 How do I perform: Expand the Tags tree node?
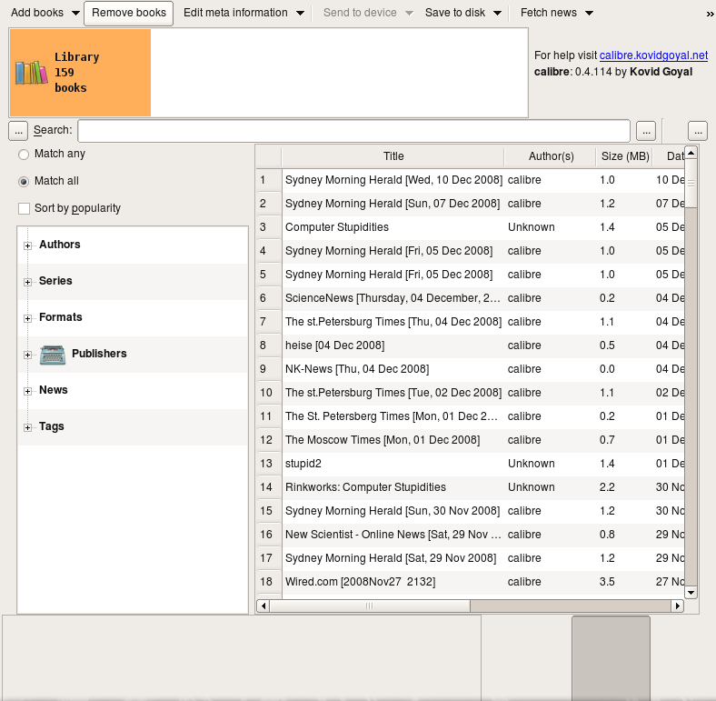(28, 427)
